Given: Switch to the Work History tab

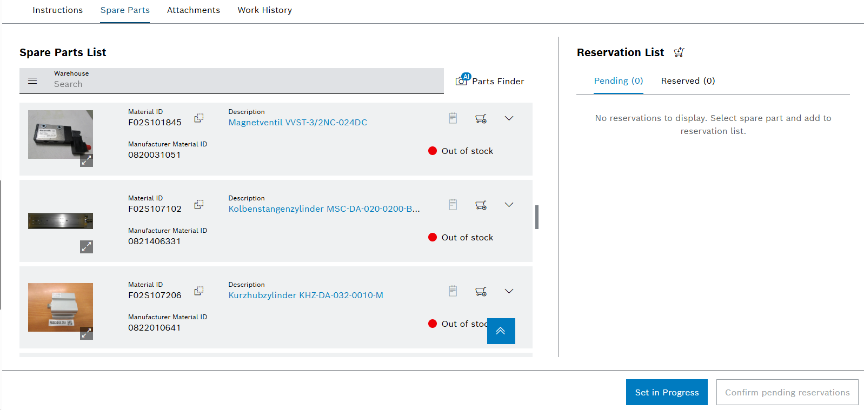Looking at the screenshot, I should coord(264,10).
